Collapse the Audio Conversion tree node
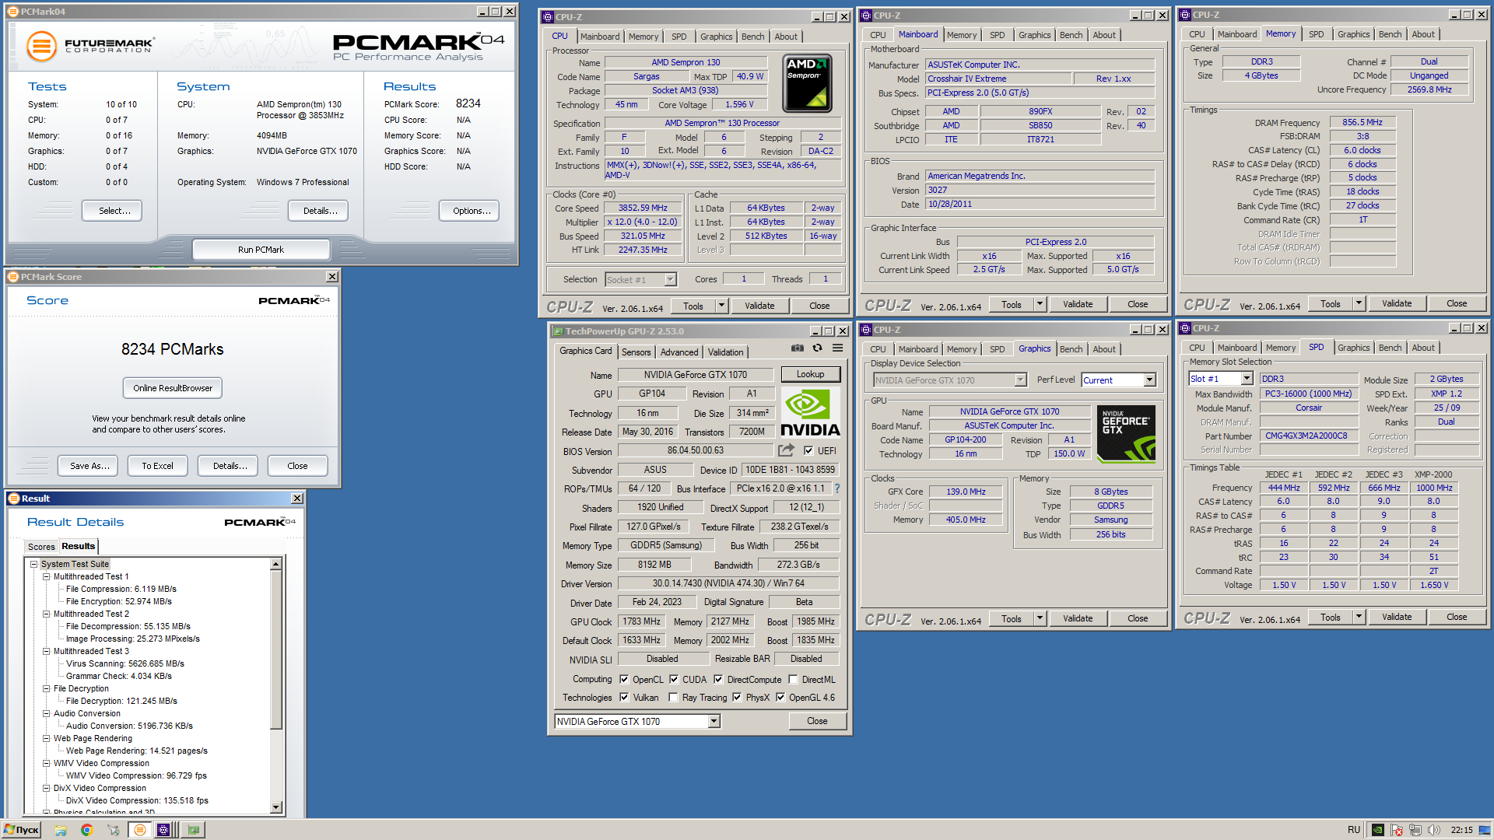This screenshot has width=1494, height=840. pos(47,713)
